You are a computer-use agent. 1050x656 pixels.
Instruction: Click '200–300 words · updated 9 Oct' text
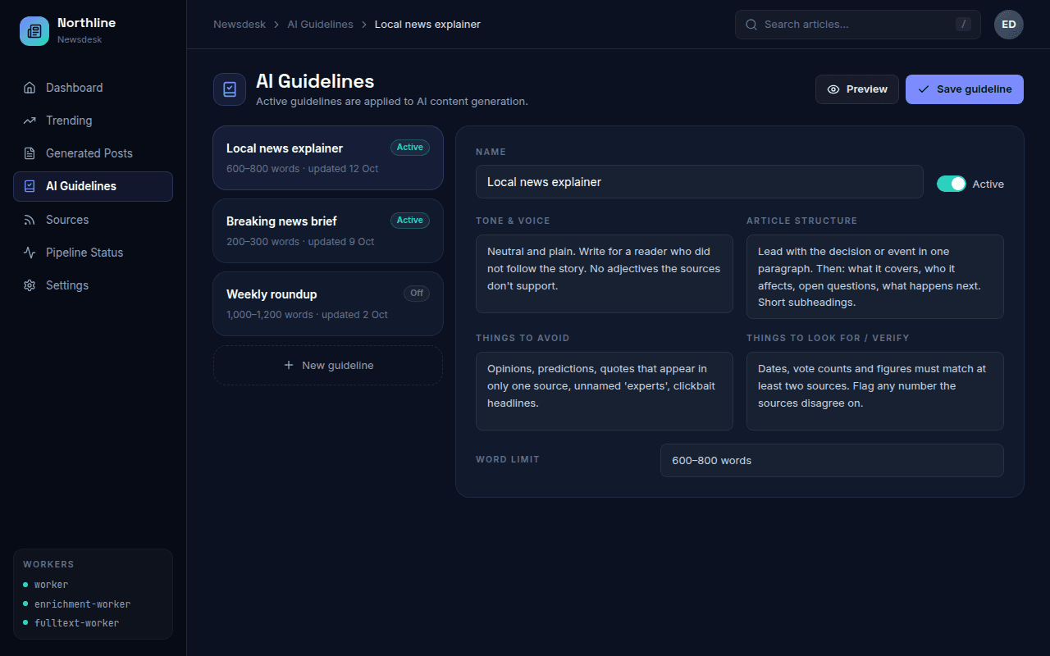(x=300, y=242)
